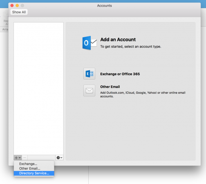Open the plus add-account dropdown
This screenshot has height=184, width=206.
18,158
